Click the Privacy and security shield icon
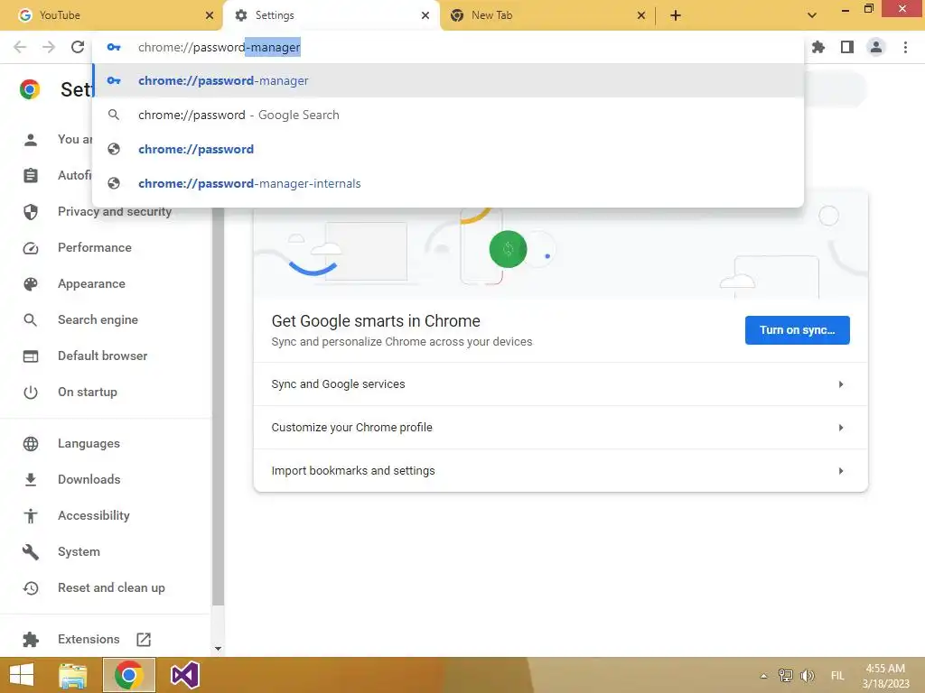Image resolution: width=925 pixels, height=693 pixels. 31,211
